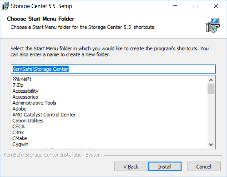Start installation with the Install button

coord(165,166)
